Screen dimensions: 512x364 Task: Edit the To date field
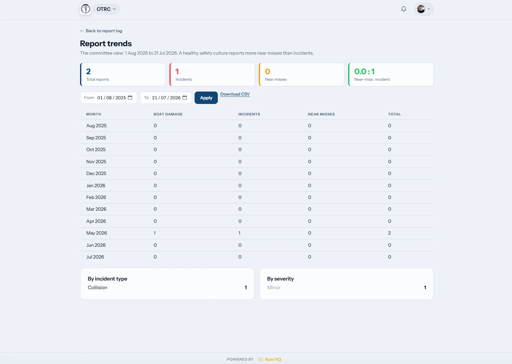[x=166, y=98]
